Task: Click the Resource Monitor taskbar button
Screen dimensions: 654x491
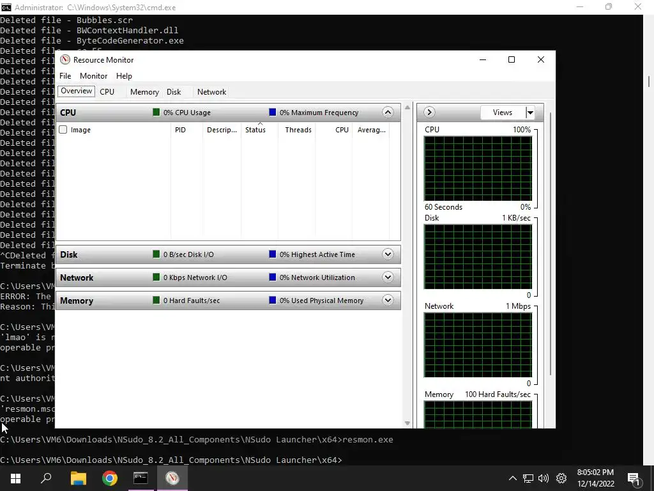Action: pyautogui.click(x=172, y=478)
